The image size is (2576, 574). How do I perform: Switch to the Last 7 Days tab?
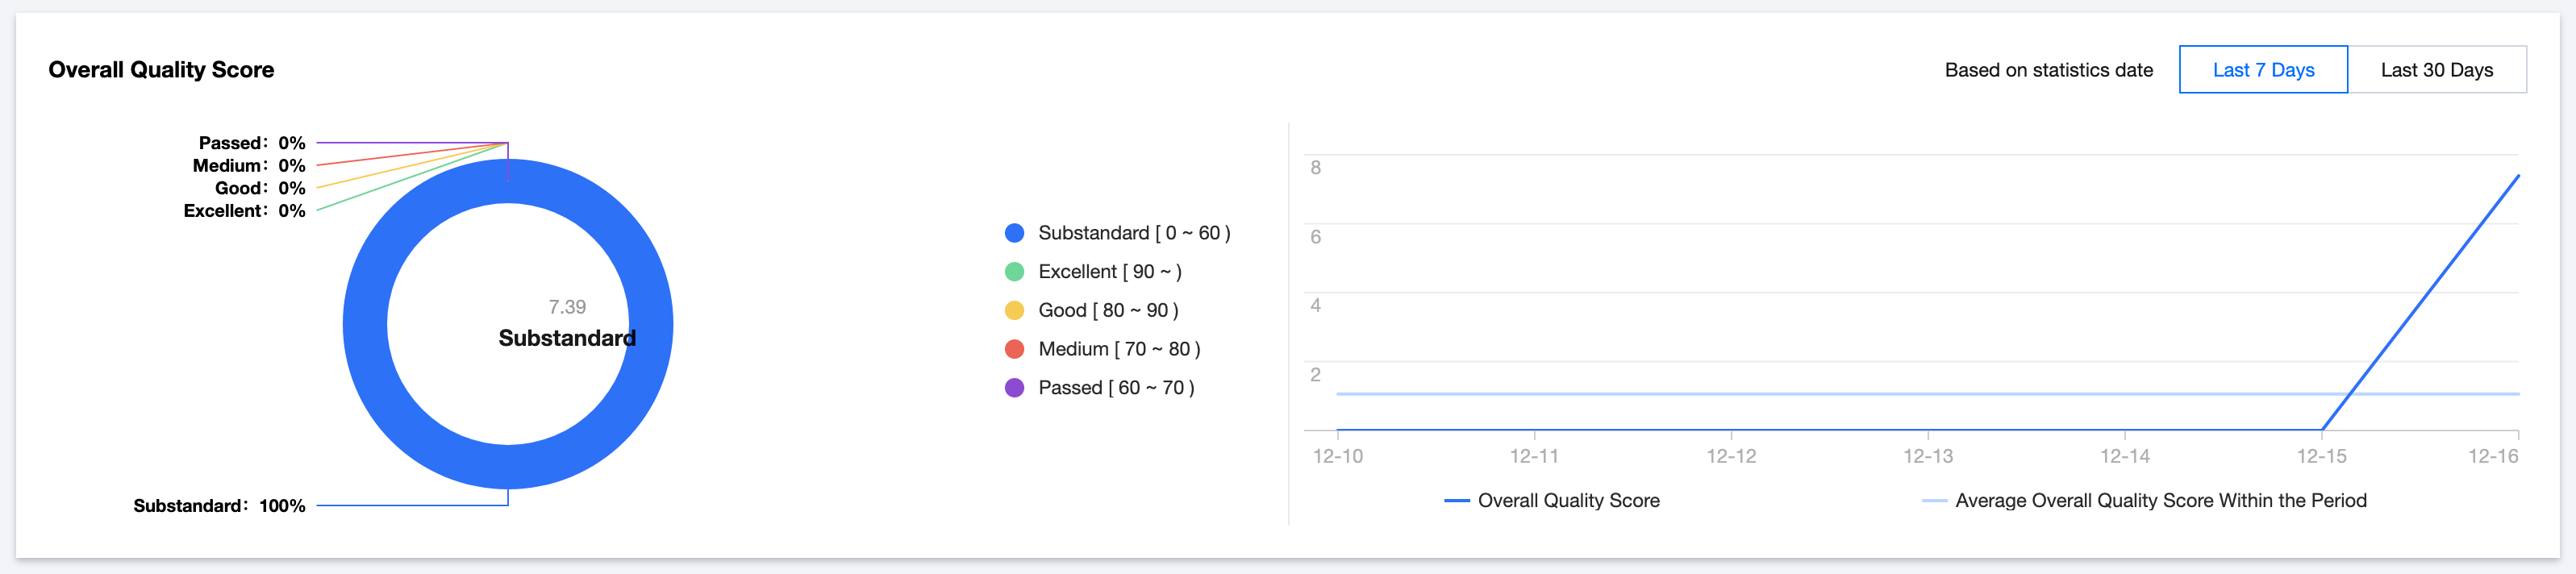2262,70
